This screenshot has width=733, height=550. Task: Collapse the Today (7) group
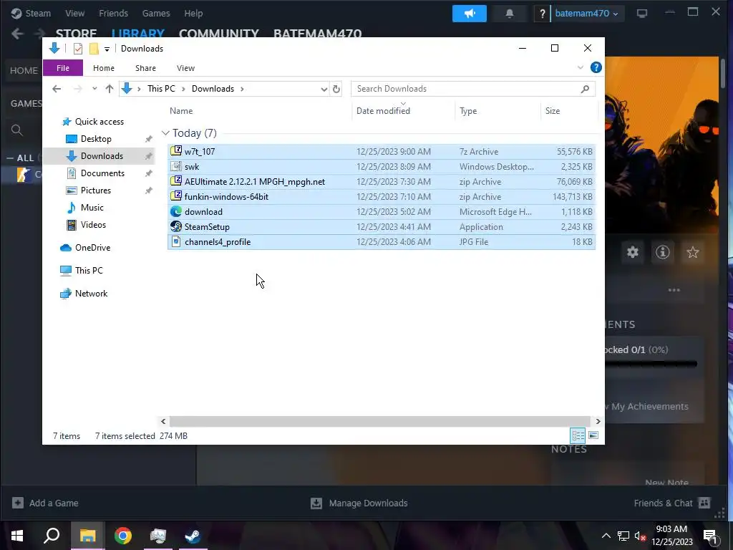(x=165, y=133)
